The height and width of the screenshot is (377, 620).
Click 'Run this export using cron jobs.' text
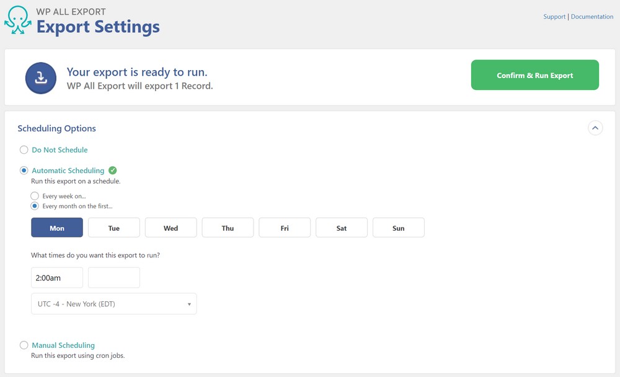(x=78, y=356)
